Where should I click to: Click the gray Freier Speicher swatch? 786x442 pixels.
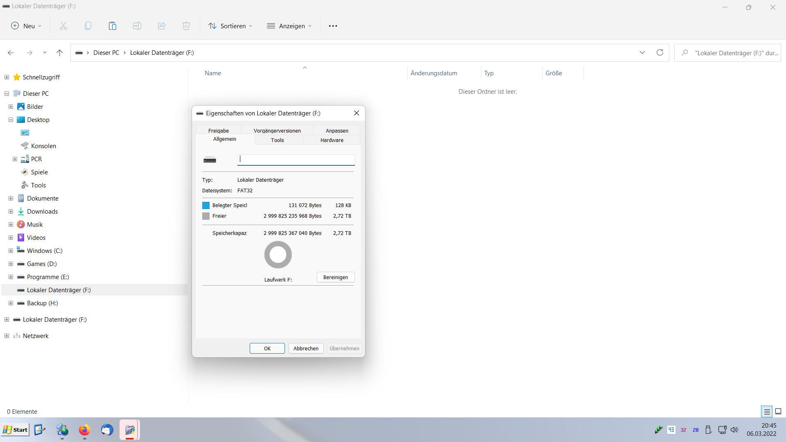tap(206, 216)
